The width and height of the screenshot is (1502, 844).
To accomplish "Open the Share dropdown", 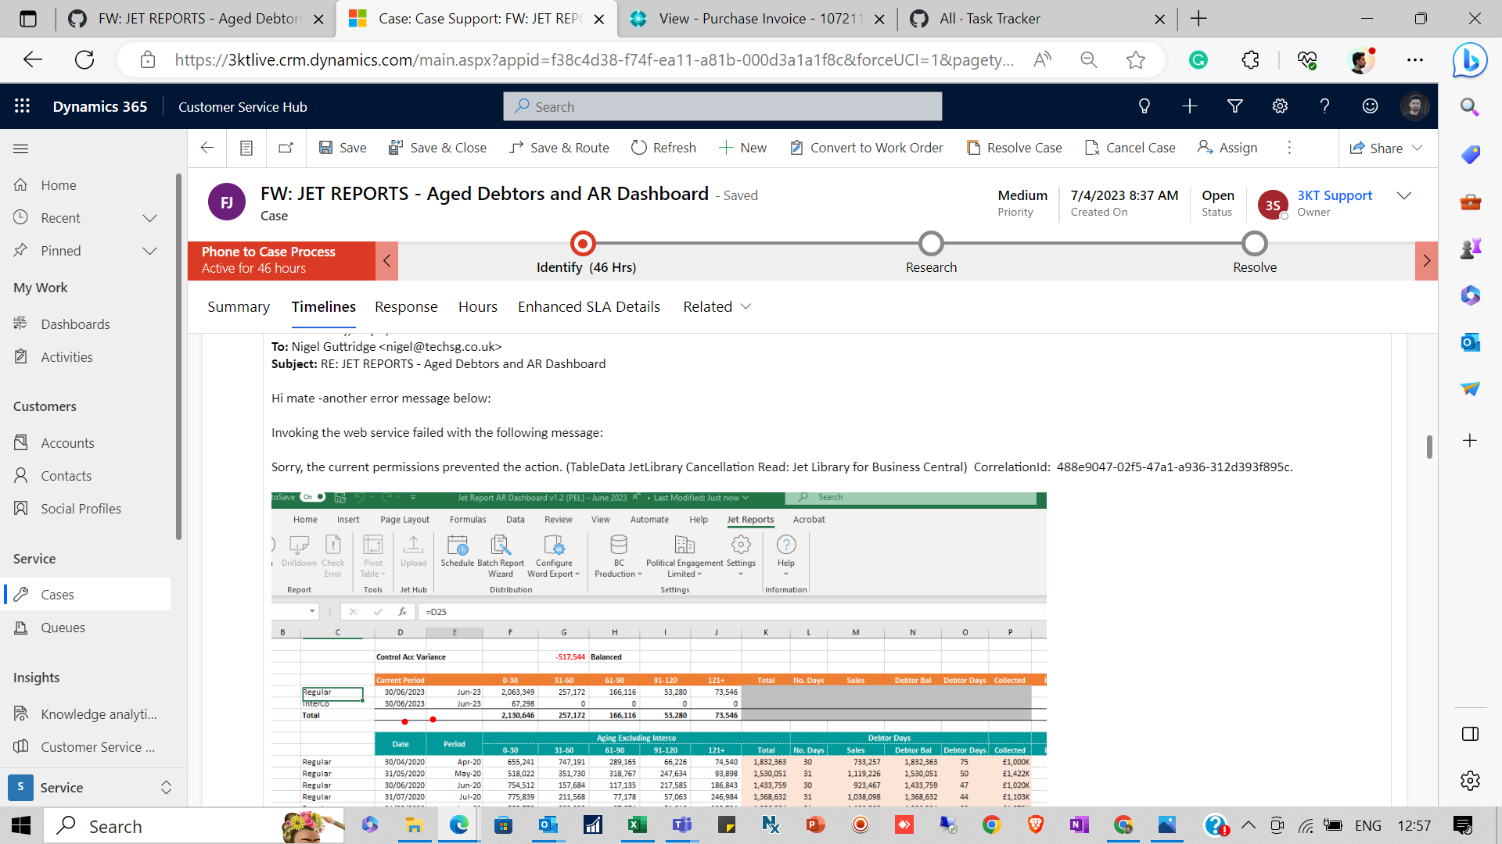I will pyautogui.click(x=1386, y=148).
